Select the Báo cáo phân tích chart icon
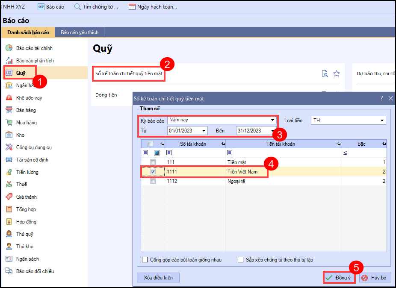The width and height of the screenshot is (396, 288). pyautogui.click(x=9, y=61)
